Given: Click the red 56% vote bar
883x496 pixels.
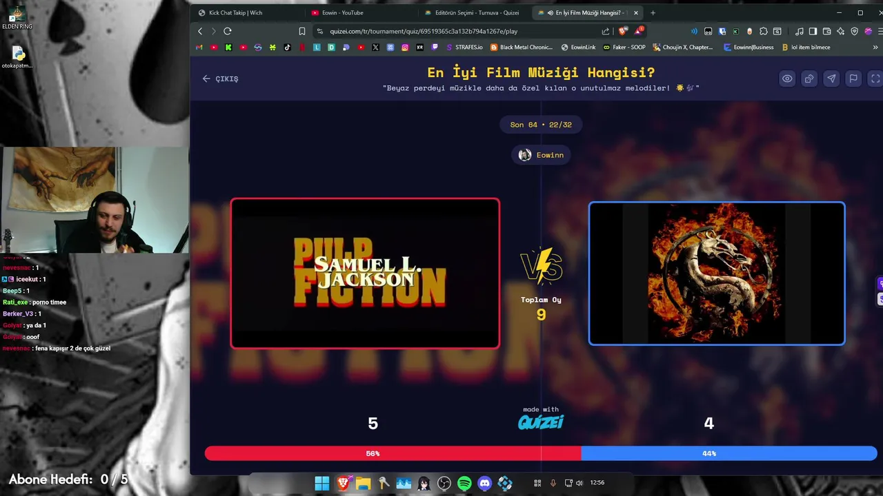Looking at the screenshot, I should pyautogui.click(x=393, y=453).
